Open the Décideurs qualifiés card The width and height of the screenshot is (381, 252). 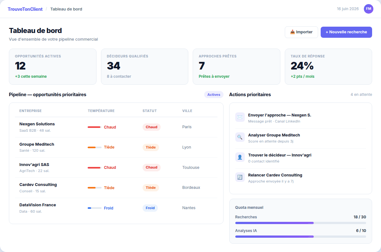[144, 67]
